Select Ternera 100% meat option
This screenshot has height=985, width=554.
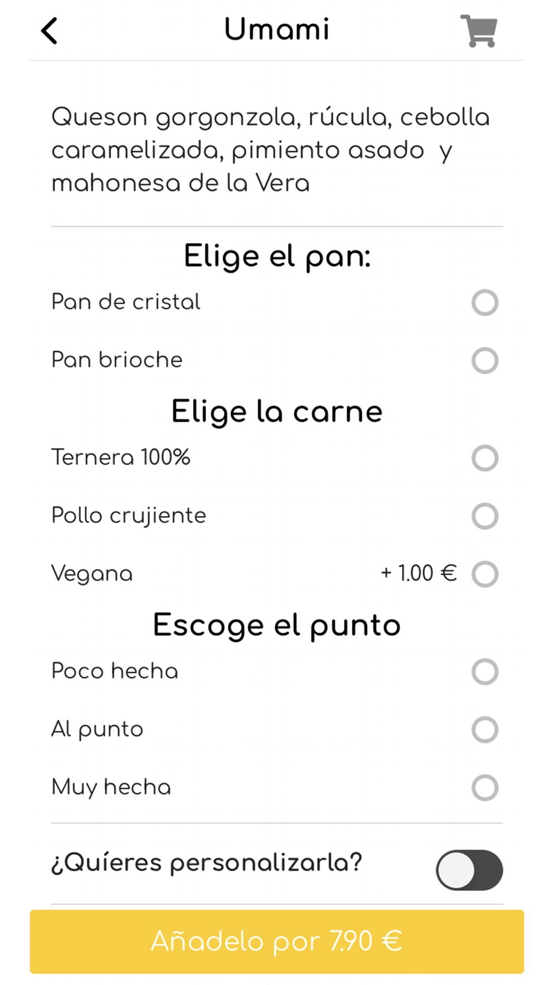point(485,458)
